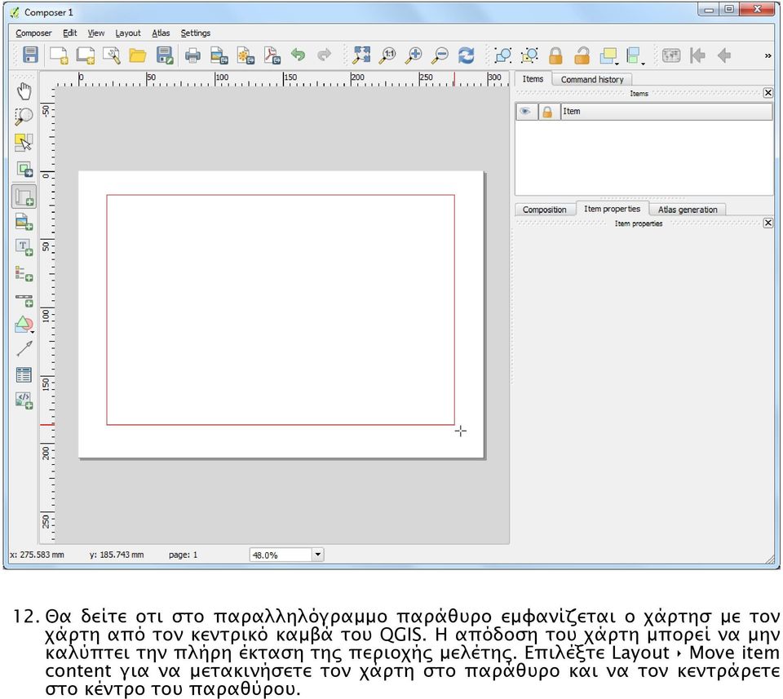Toggle the Items list eye visibility column
The height and width of the screenshot is (699, 783).
[526, 112]
